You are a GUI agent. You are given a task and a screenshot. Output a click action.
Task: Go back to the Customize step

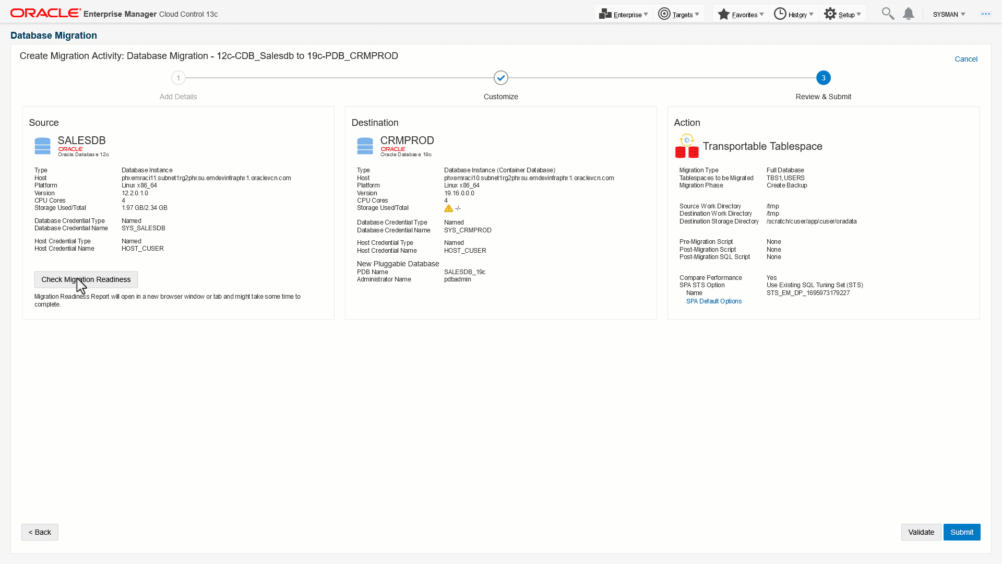tap(500, 78)
